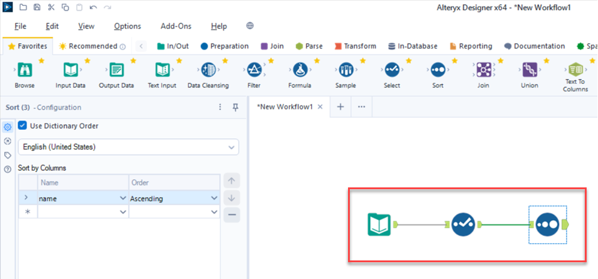Close the New Workflow1 tab

coord(320,107)
